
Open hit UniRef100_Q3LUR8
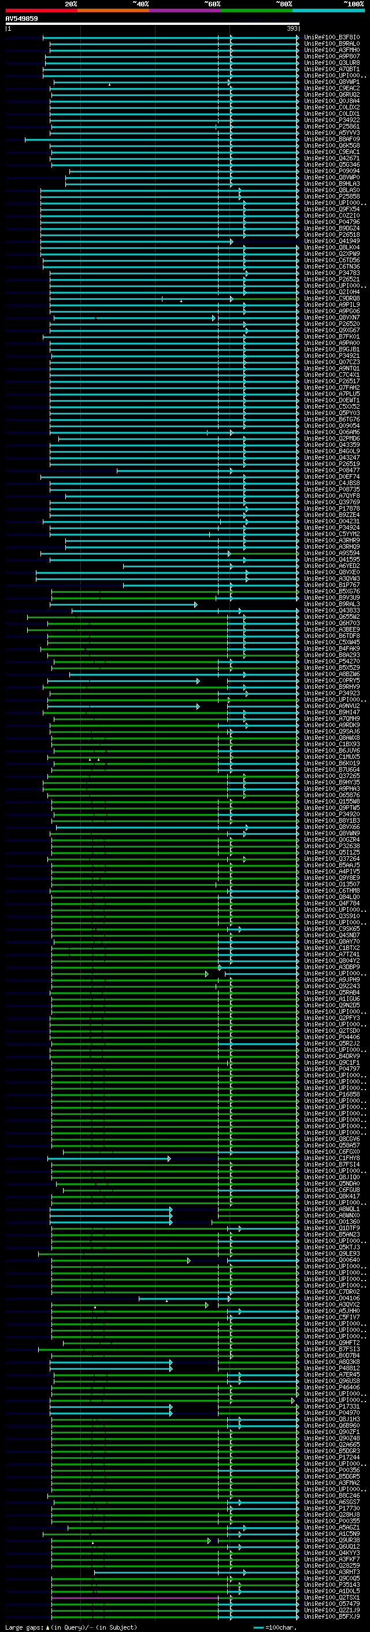(332, 63)
